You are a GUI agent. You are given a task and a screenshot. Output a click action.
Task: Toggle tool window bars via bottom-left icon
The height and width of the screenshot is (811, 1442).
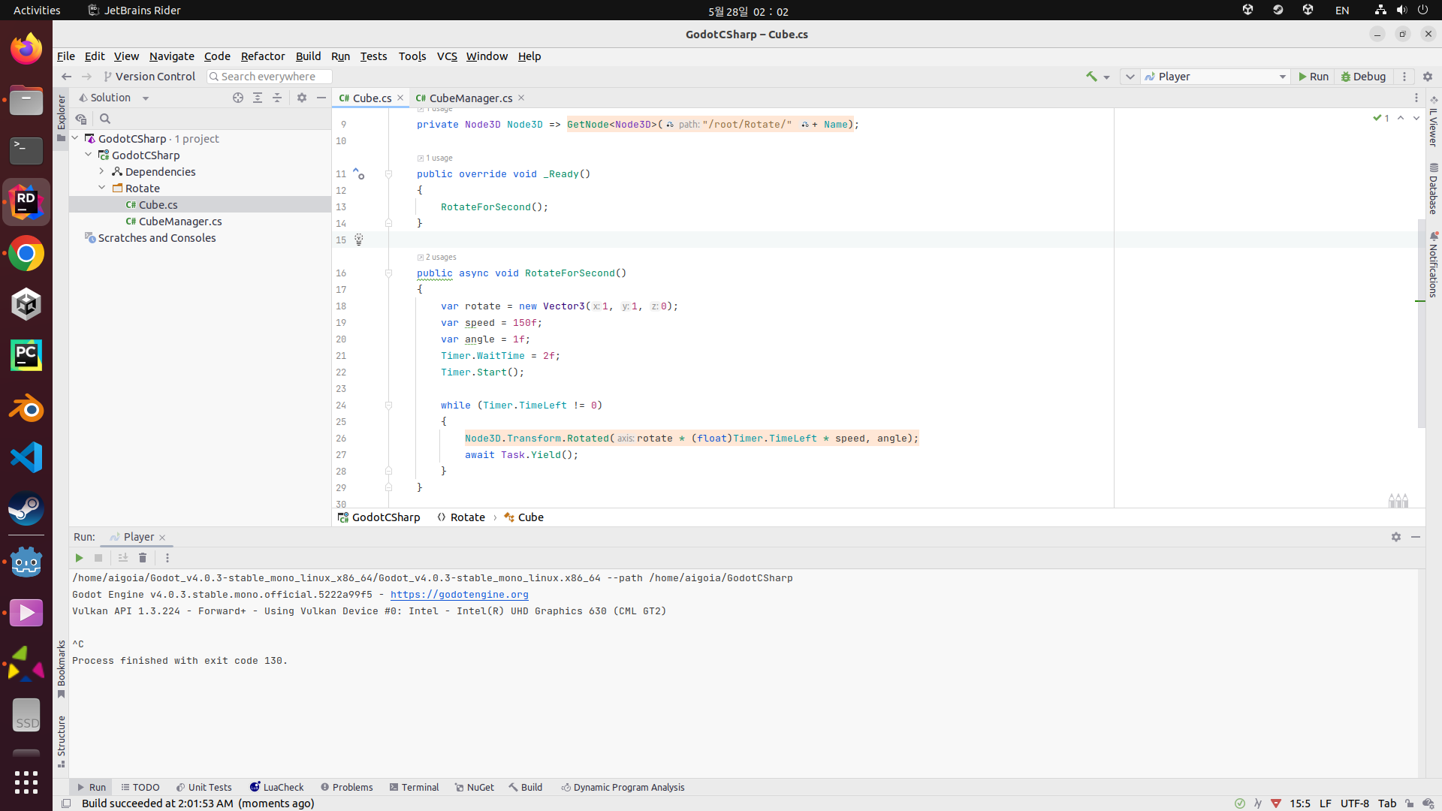click(x=66, y=803)
